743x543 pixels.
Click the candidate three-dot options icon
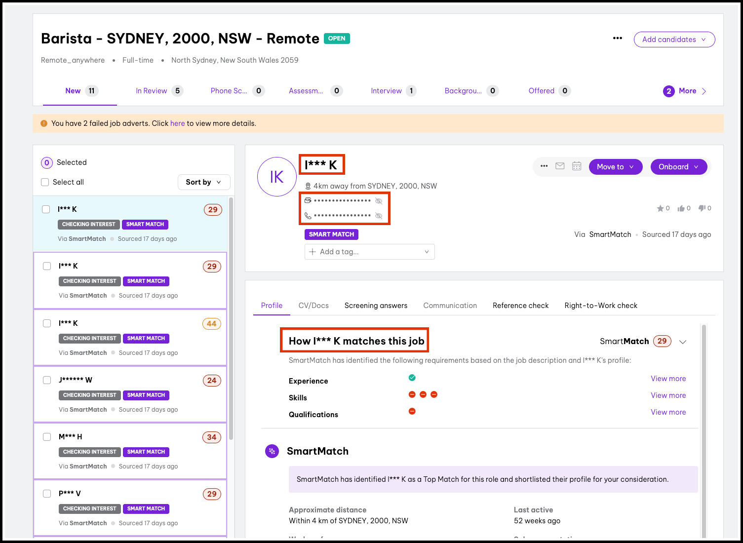click(544, 166)
